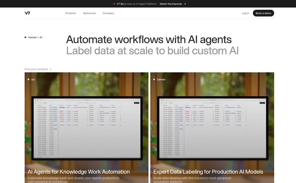Click the V7 Go announcement text
The width and height of the screenshot is (296, 183).
[137, 4]
